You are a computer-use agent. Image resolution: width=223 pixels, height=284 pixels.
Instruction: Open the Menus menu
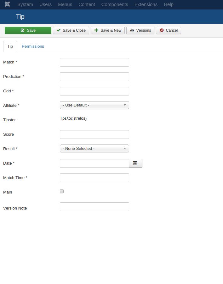(65, 4)
